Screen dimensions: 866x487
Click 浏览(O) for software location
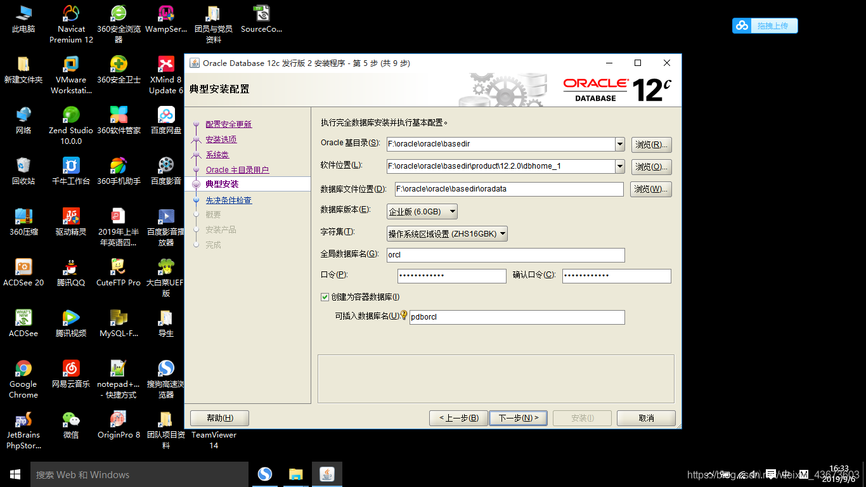pyautogui.click(x=651, y=167)
